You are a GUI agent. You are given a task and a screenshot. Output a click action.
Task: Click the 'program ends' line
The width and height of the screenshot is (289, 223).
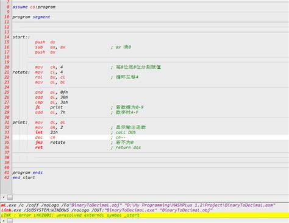[27, 172]
